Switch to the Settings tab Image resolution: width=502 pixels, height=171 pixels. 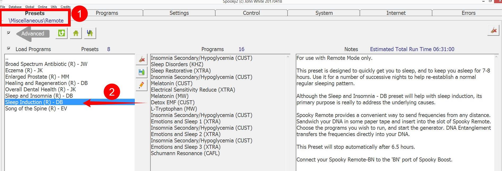point(179,13)
